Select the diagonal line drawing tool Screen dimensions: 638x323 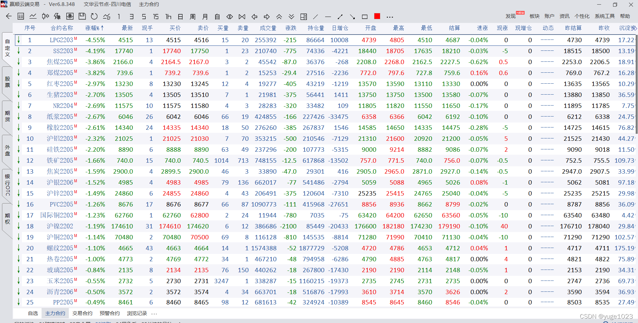point(316,16)
